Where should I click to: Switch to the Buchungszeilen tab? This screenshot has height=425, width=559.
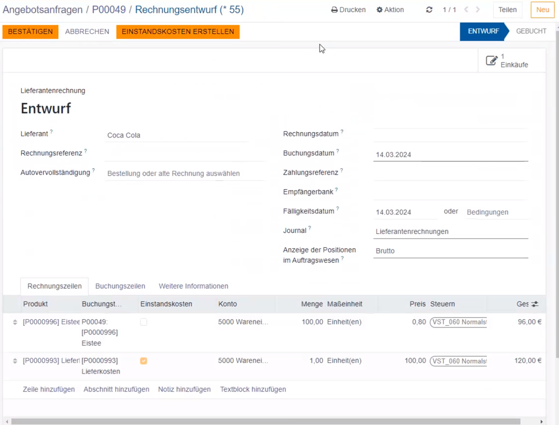click(120, 286)
